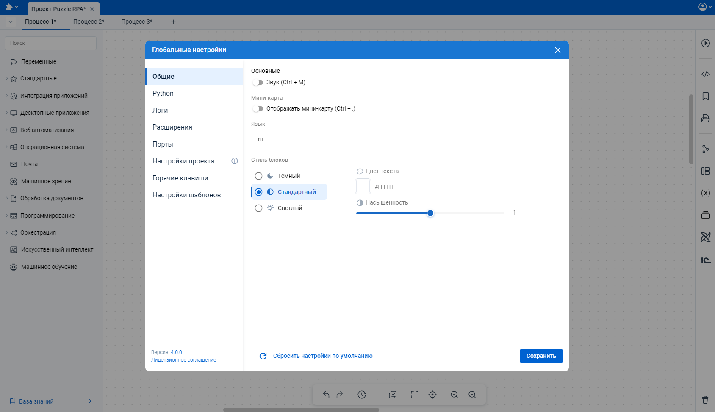Add a new process tab

pyautogui.click(x=173, y=22)
